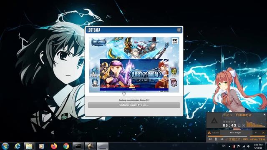Click the Mini Player title label

(x=235, y=132)
